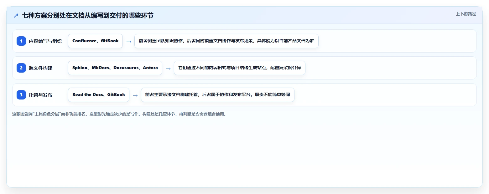Select the Confluence、GitBook chip
Image resolution: width=489 pixels, height=194 pixels.
pos(95,41)
